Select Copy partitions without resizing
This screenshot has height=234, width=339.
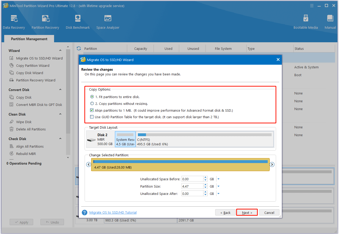119,104
